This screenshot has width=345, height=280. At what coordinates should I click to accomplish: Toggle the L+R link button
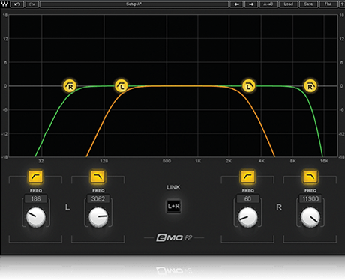(x=173, y=207)
